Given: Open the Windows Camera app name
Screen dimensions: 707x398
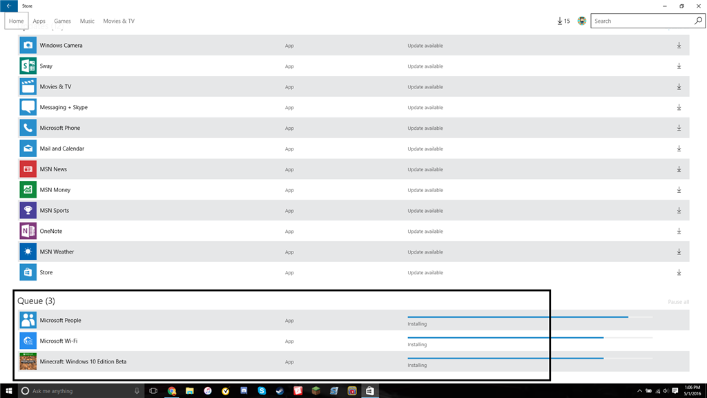Looking at the screenshot, I should 61,45.
